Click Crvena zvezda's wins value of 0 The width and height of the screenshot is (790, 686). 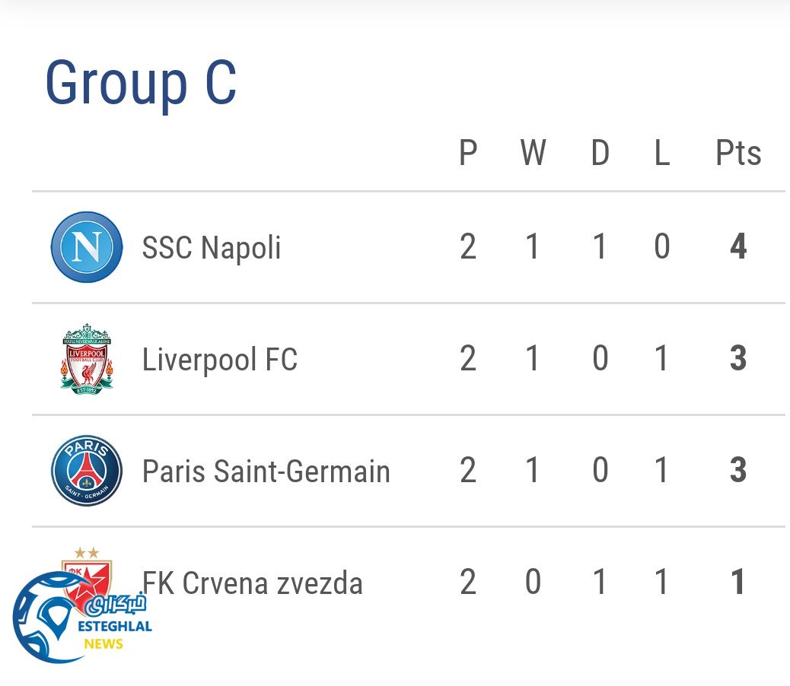click(x=533, y=583)
